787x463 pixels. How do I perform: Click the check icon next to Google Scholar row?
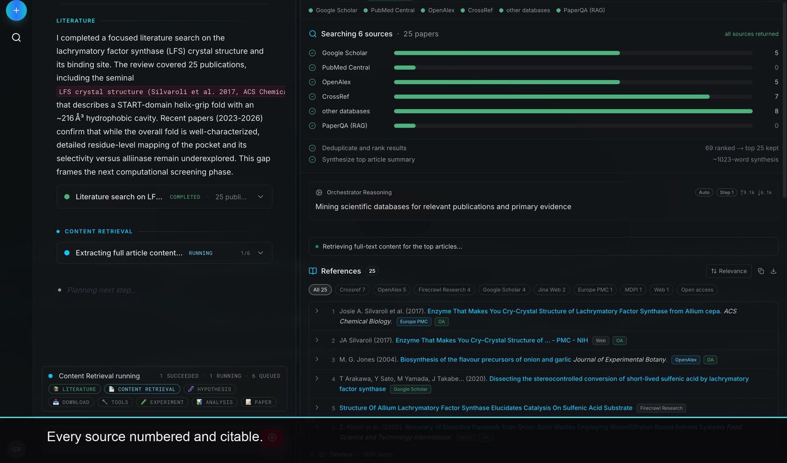pos(313,53)
